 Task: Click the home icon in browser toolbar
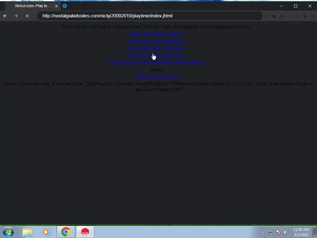click(x=274, y=16)
